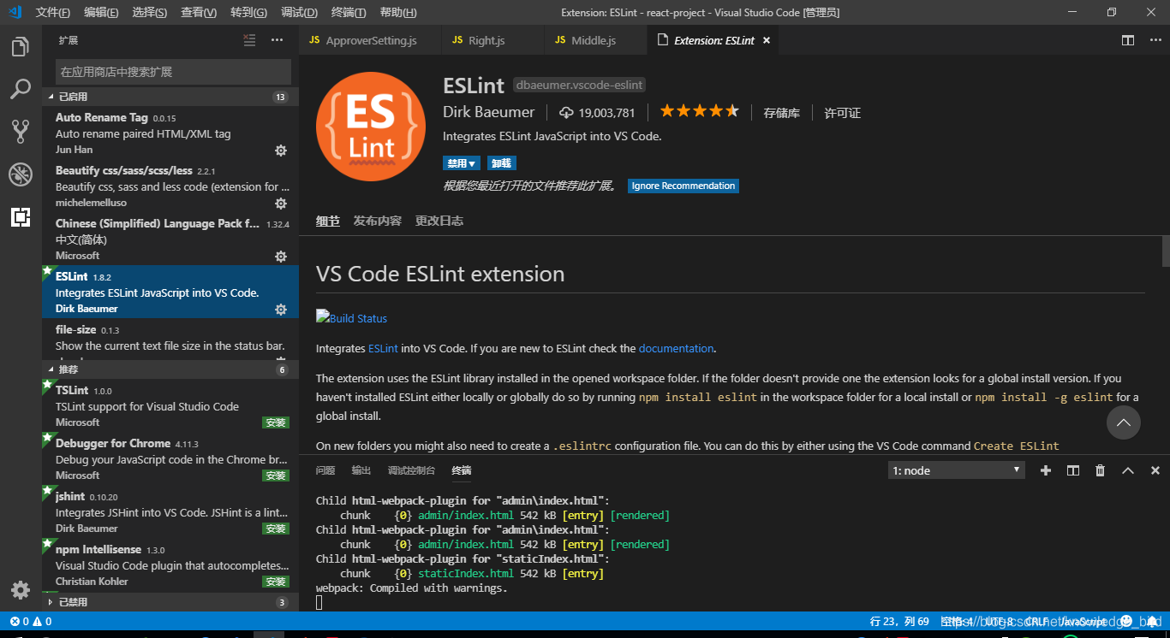The width and height of the screenshot is (1170, 638).
Task: Click the scroll-to-top round button
Action: coord(1124,422)
